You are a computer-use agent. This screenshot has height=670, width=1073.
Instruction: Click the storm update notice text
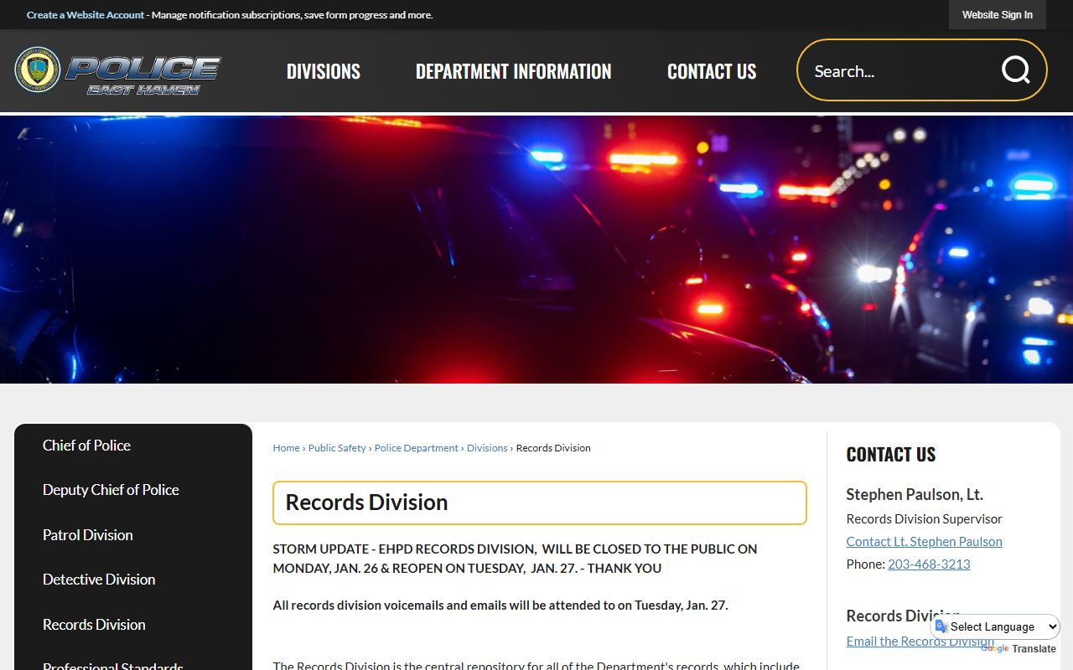pyautogui.click(x=515, y=559)
